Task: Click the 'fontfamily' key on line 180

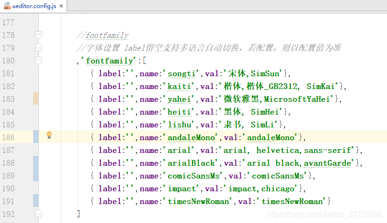Action: [109, 61]
